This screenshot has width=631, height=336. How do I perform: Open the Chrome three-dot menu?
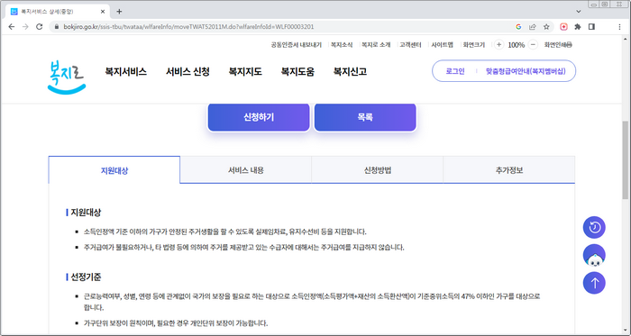[x=619, y=27]
